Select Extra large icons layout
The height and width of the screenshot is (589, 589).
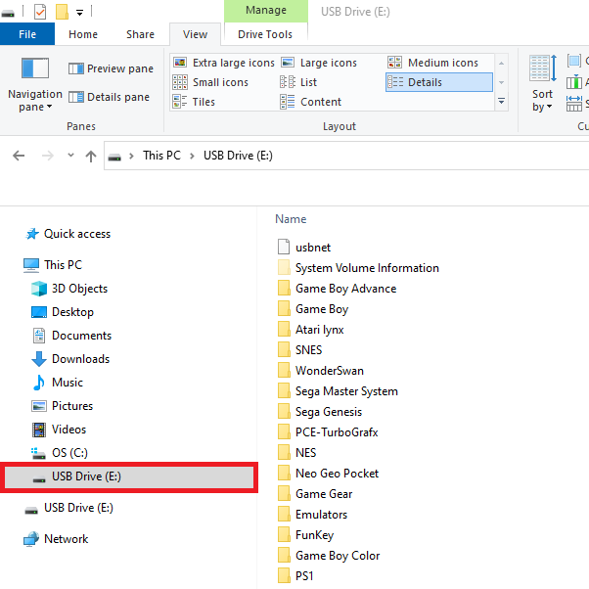[224, 63]
